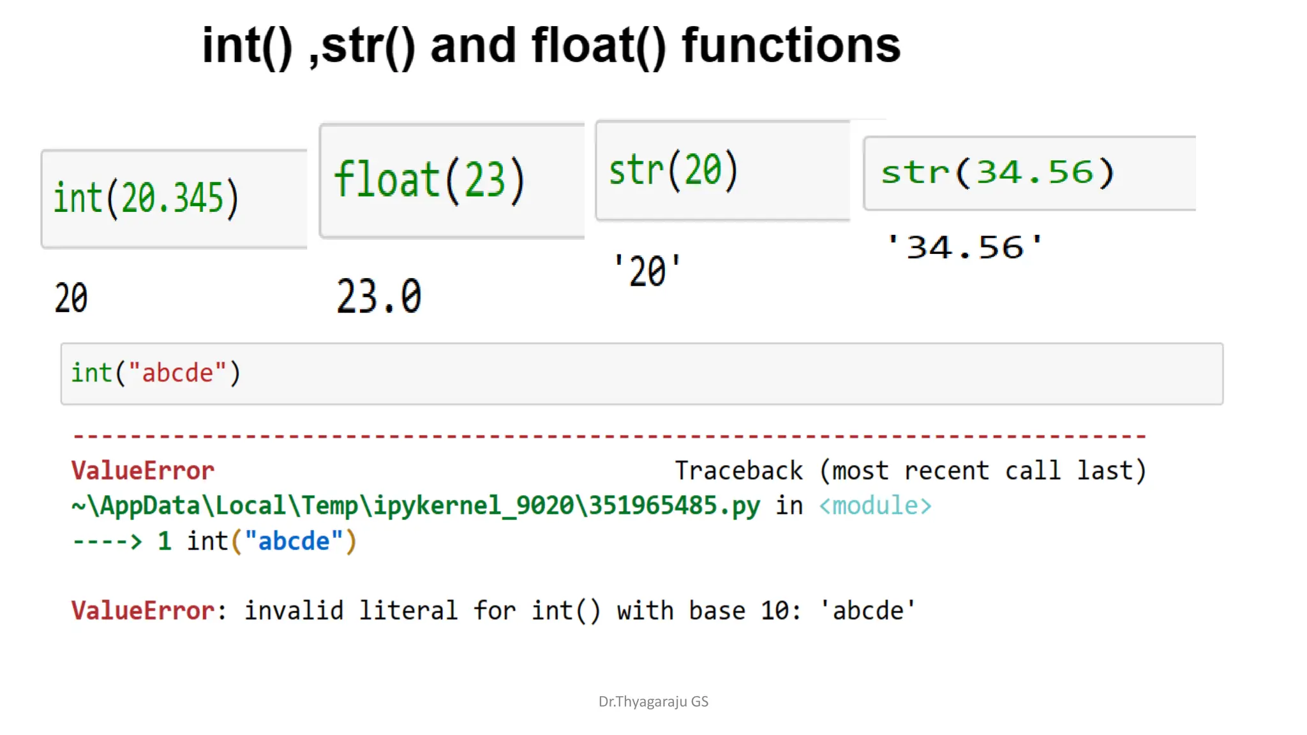Click the blue "abcde" in traceback

(x=294, y=542)
